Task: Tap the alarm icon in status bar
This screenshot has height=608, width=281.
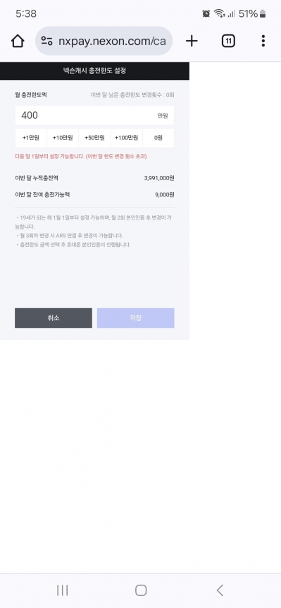Action: pyautogui.click(x=206, y=14)
